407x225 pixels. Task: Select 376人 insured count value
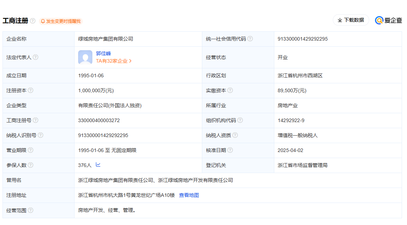(85, 165)
